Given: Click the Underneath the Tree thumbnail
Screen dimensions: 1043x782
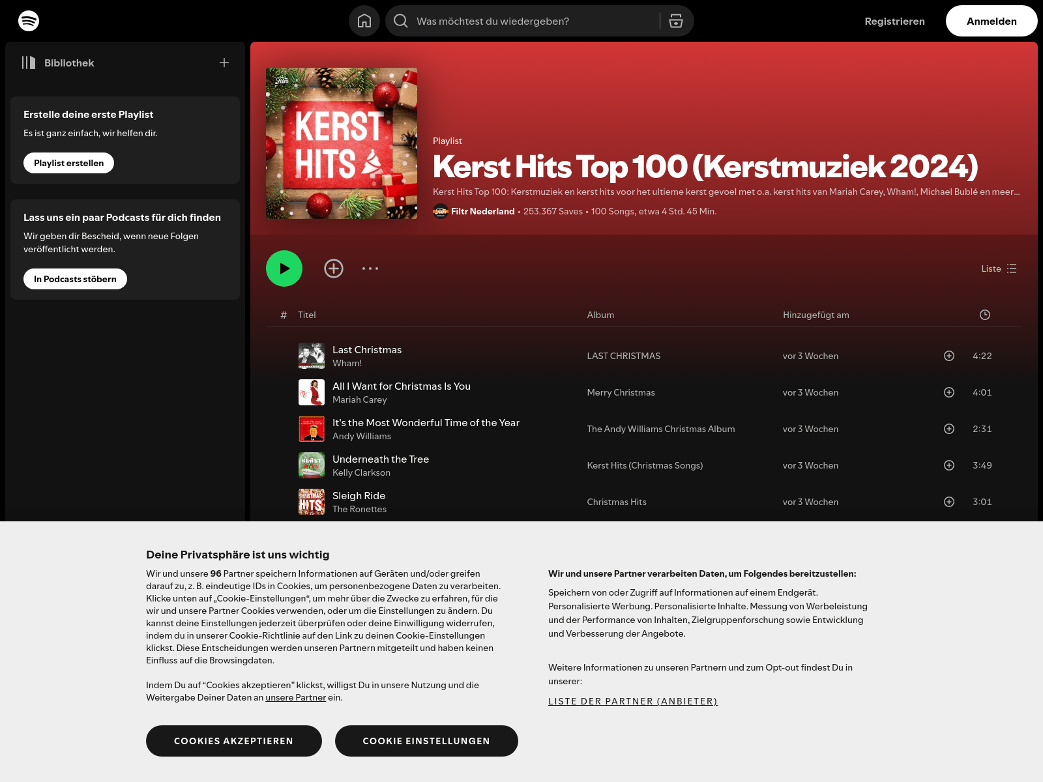Looking at the screenshot, I should (x=312, y=465).
